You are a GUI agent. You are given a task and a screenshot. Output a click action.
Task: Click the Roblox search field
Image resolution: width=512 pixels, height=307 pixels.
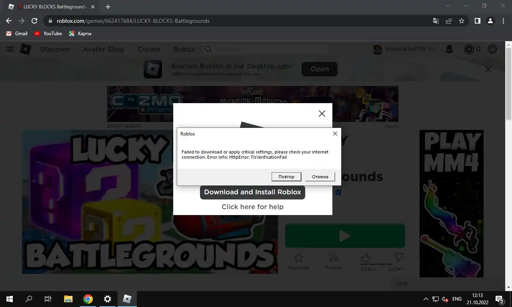click(x=266, y=49)
